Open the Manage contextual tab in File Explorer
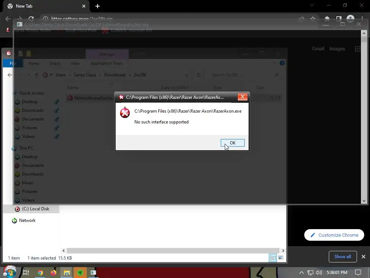This screenshot has height=278, width=370. [x=107, y=54]
